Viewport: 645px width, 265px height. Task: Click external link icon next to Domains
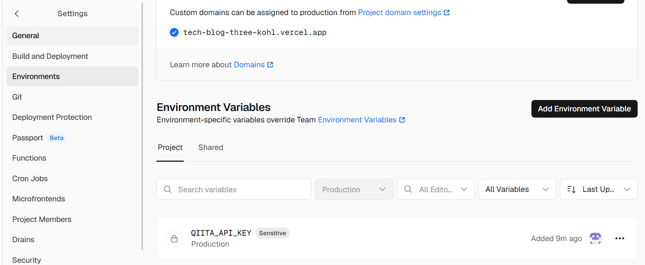point(270,65)
